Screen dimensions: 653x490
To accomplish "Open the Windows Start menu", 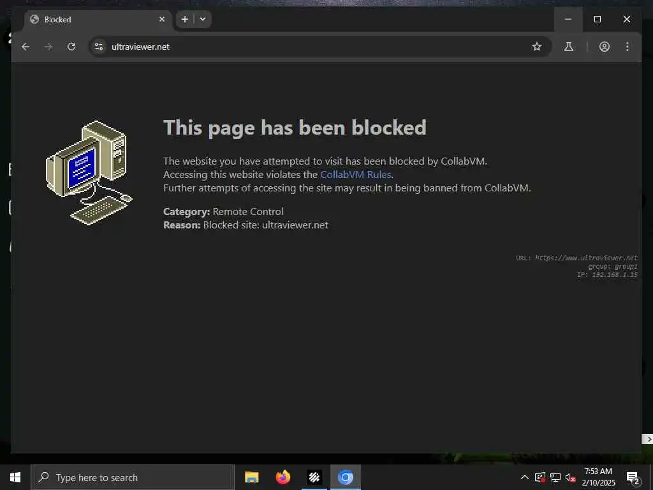I will click(15, 477).
